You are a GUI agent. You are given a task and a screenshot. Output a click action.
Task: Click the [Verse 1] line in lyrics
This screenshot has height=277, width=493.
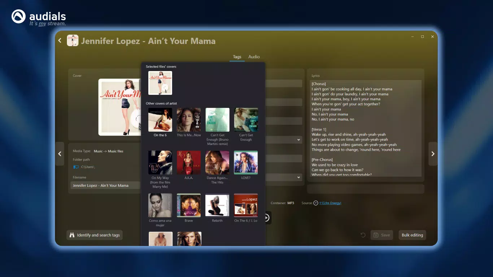319,129
